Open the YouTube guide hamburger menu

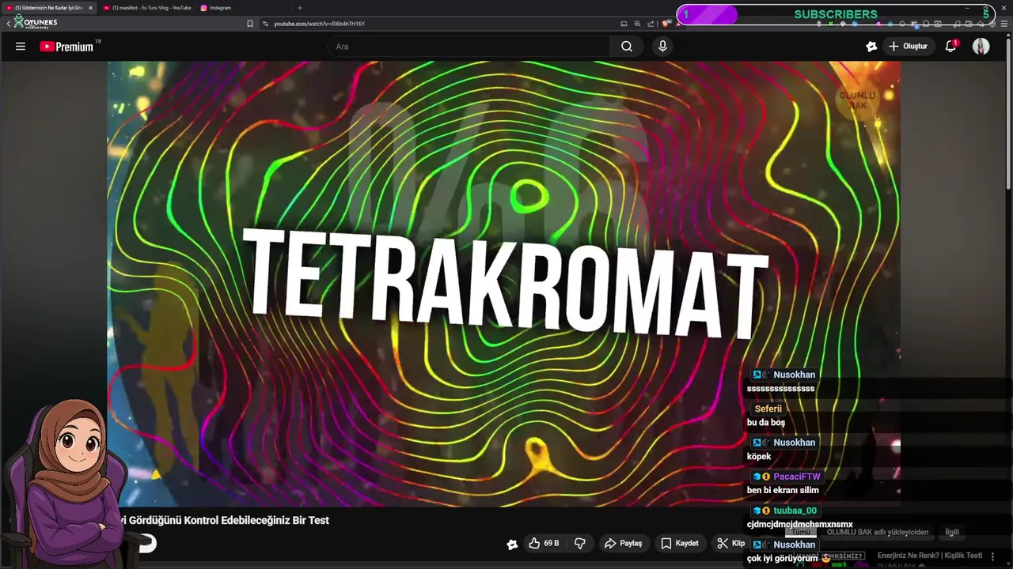(21, 47)
